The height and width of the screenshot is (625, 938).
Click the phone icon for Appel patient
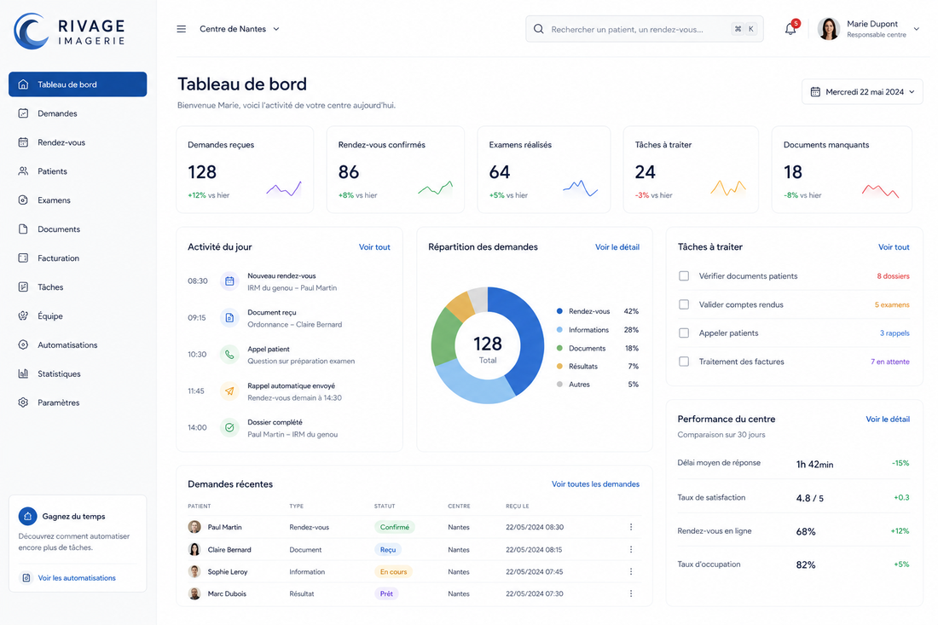pyautogui.click(x=229, y=354)
